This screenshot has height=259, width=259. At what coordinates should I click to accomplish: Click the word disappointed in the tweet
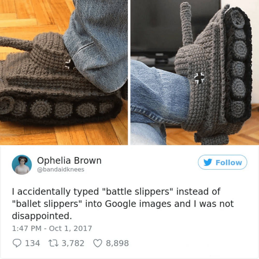(42, 216)
